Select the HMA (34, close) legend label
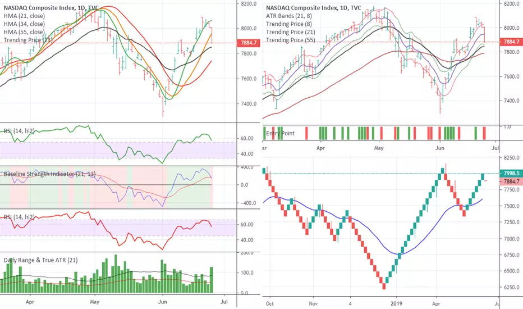 click(24, 24)
